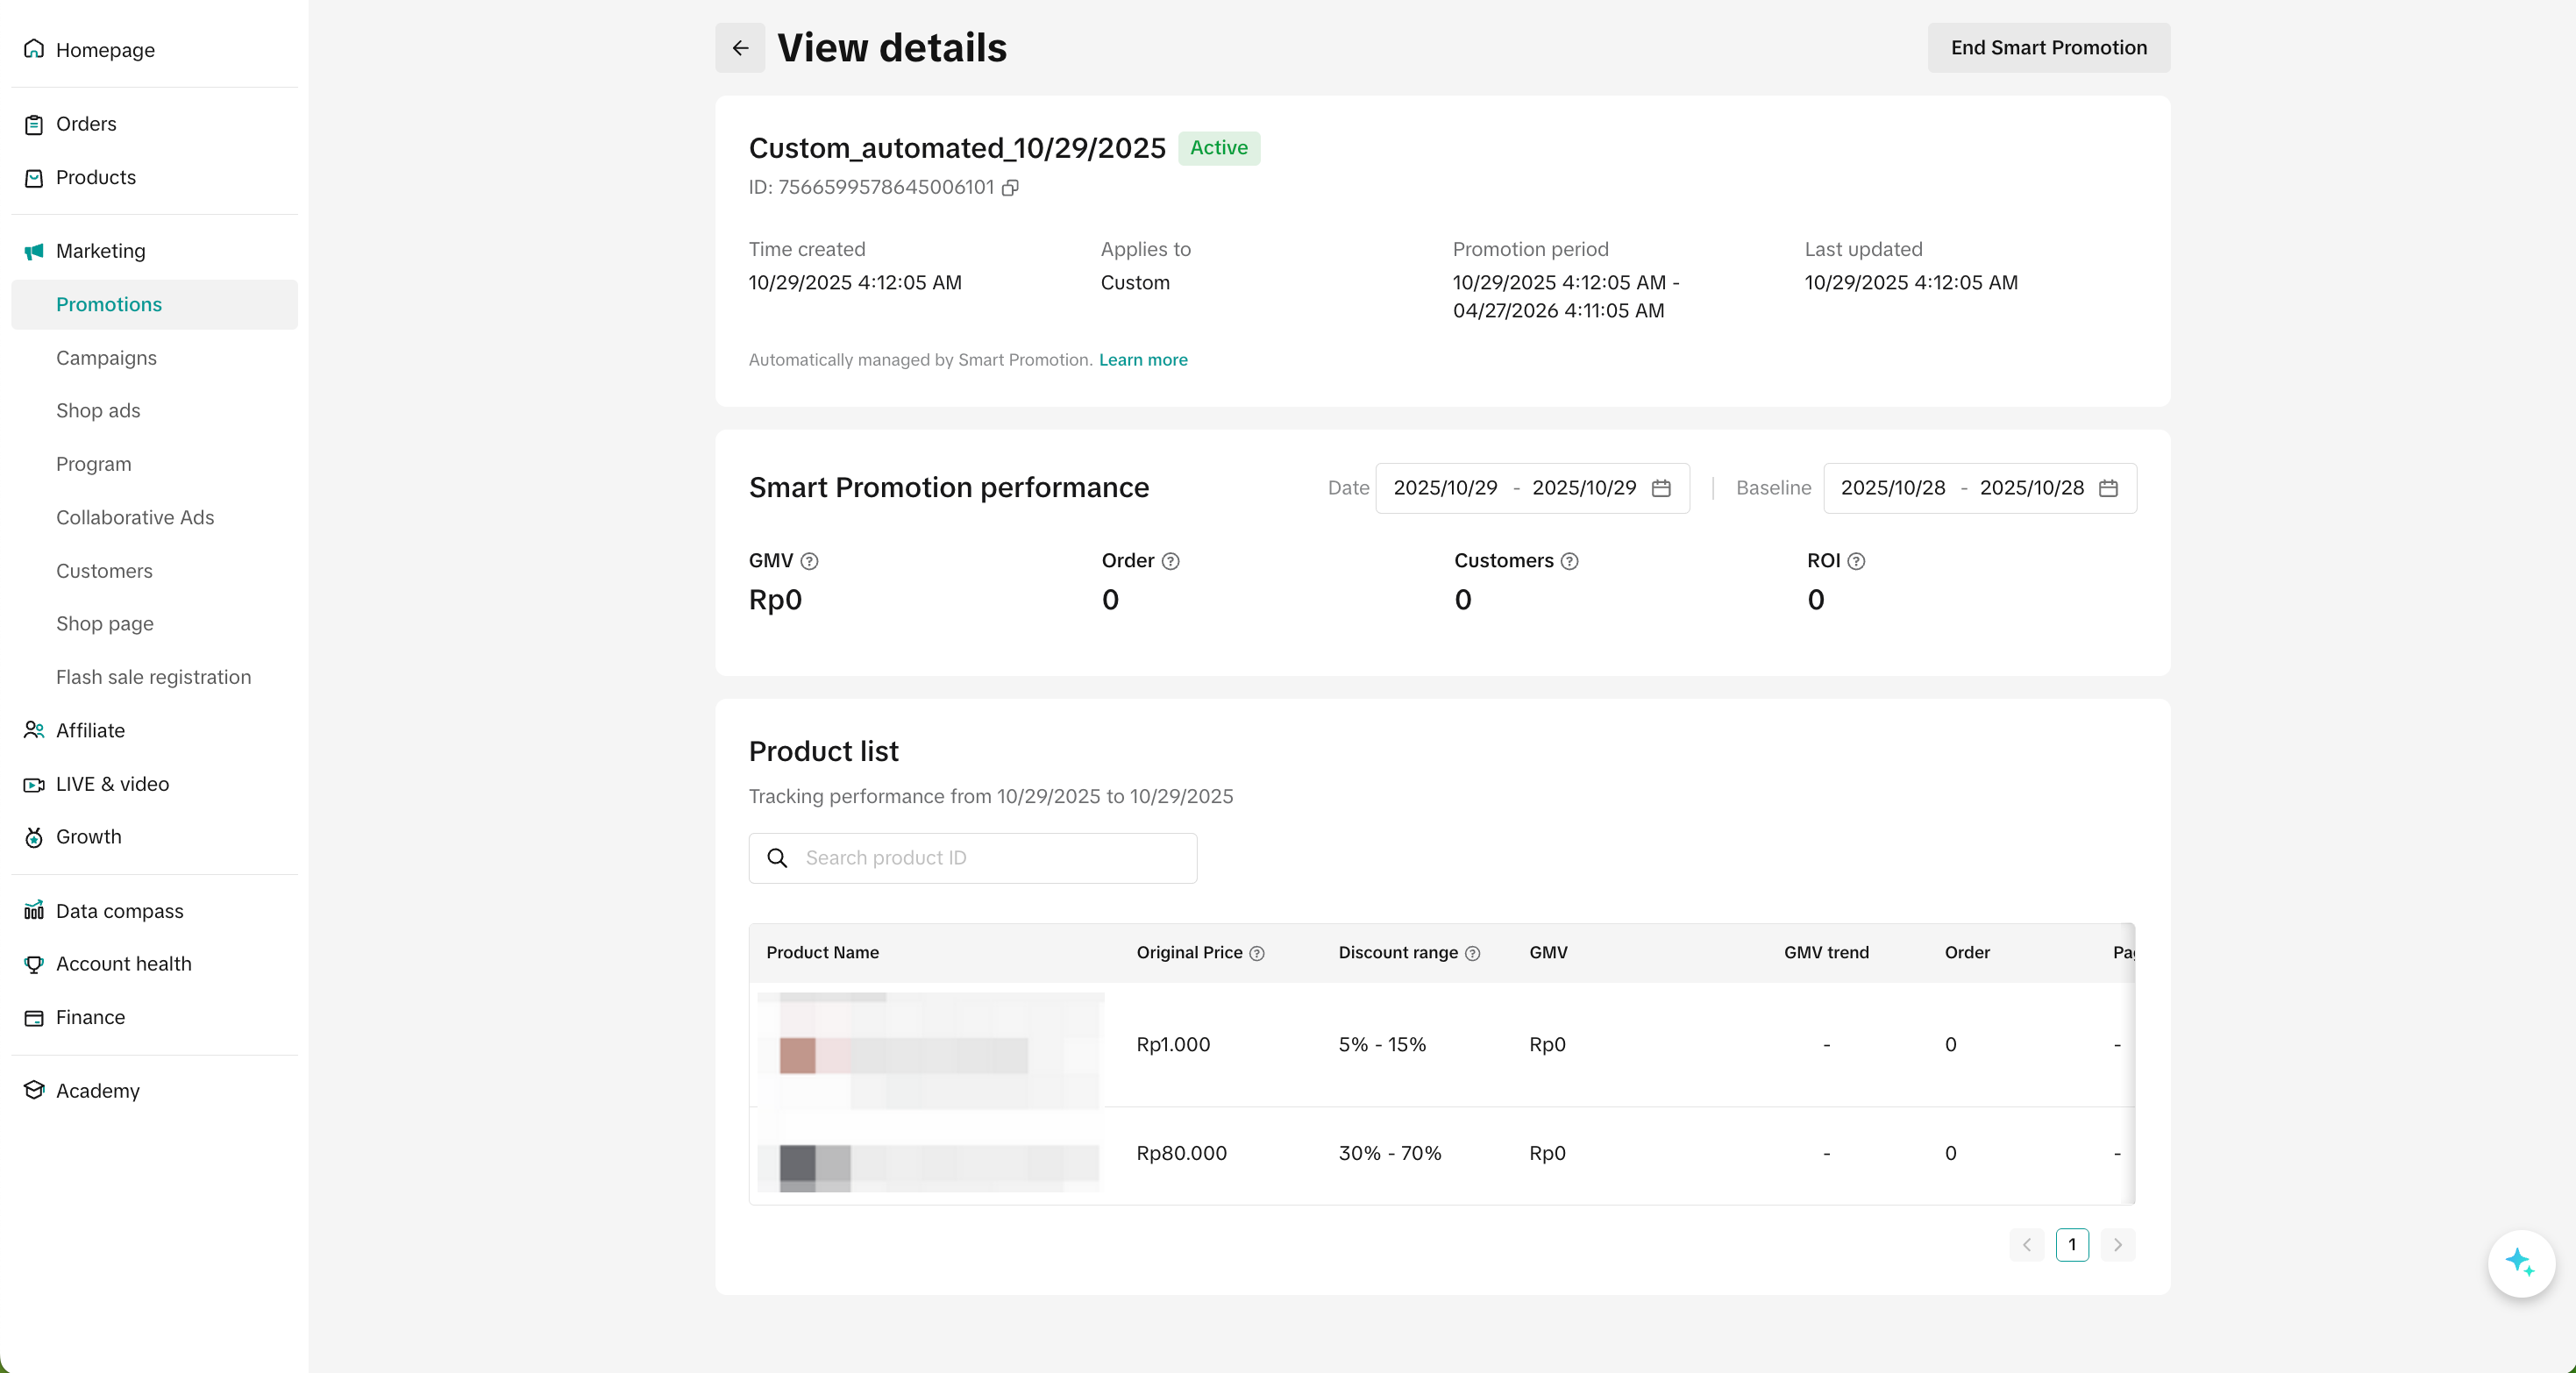The image size is (2576, 1373).
Task: Click the End Smart Promotion button
Action: click(x=2048, y=48)
